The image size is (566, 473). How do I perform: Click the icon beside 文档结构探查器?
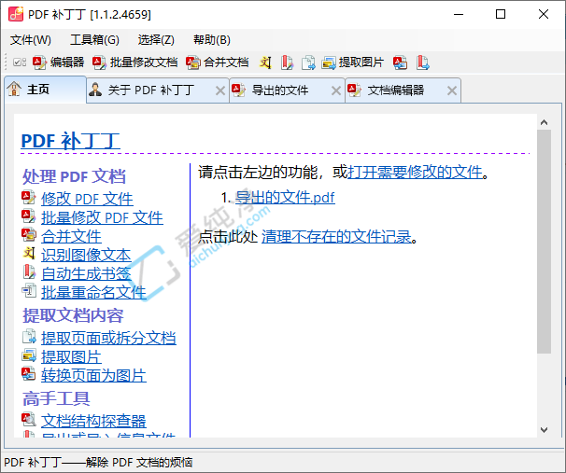[29, 419]
